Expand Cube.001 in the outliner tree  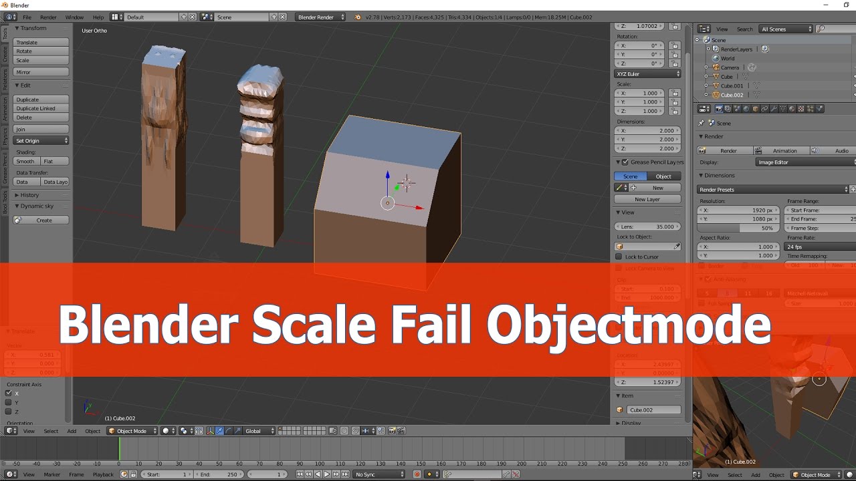click(x=706, y=86)
